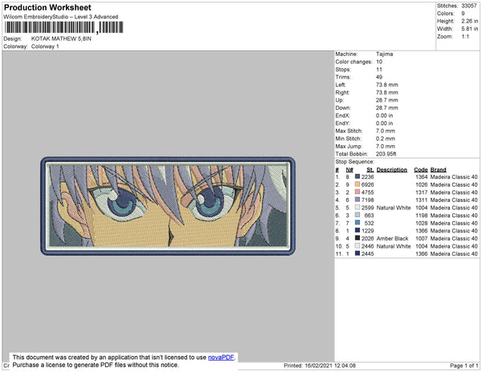The width and height of the screenshot is (482, 372).
Task: Click the 'Page 1 of 1' footer text
Action: click(464, 366)
